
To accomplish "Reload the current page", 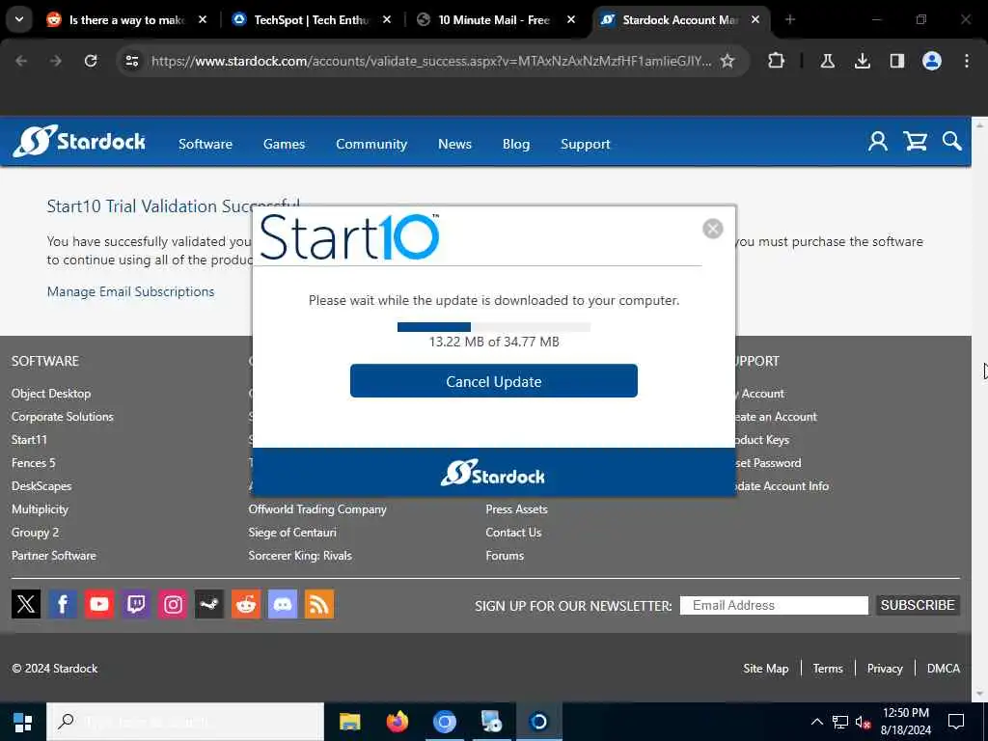I will (91, 61).
